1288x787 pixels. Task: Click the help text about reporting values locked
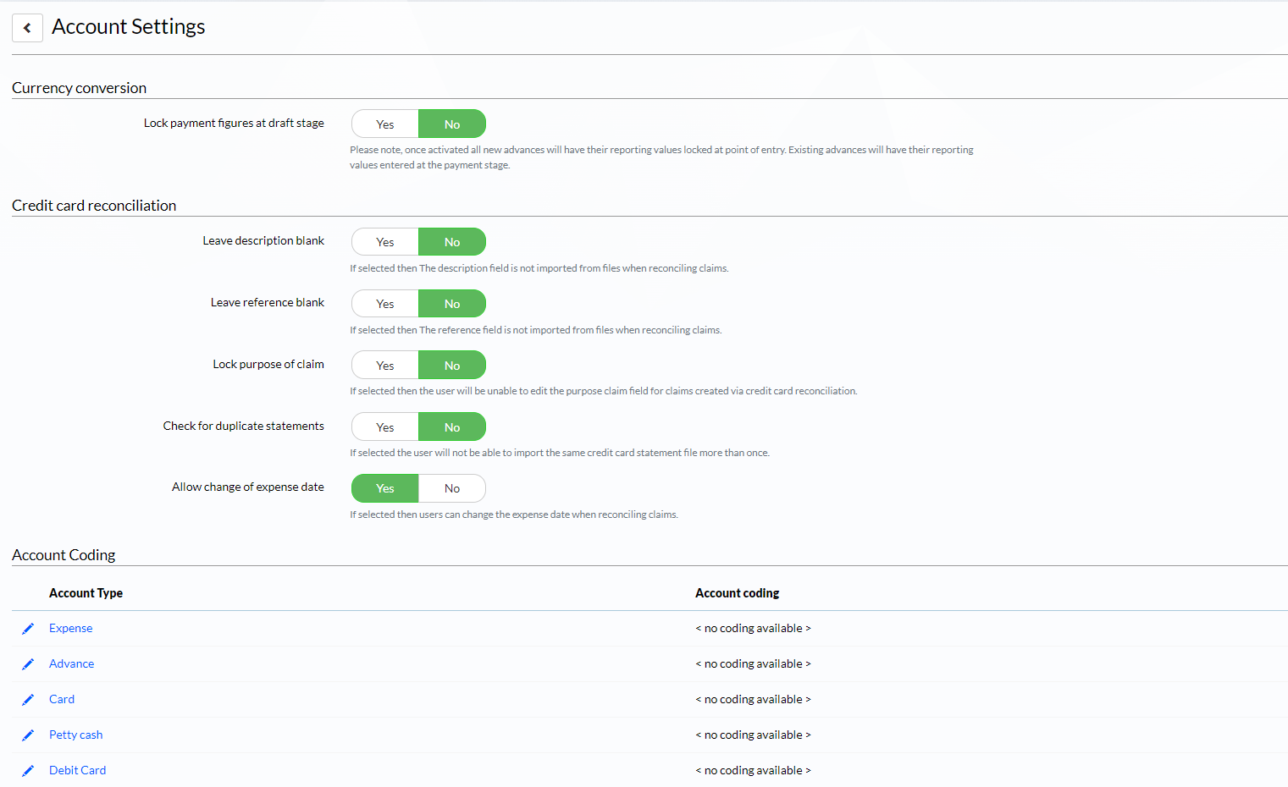pos(661,157)
